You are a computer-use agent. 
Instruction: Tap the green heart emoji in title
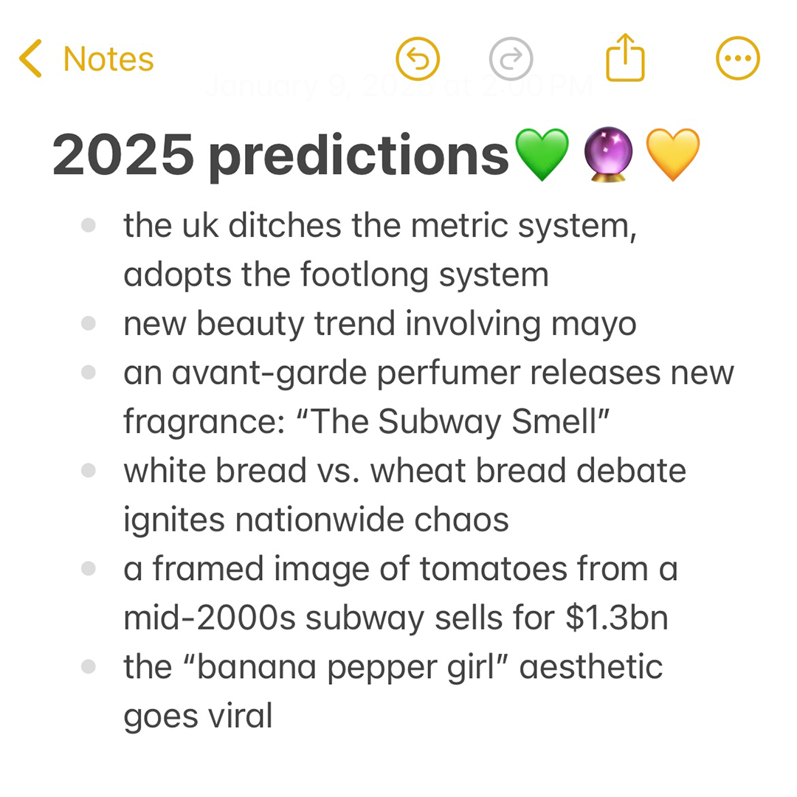(542, 154)
